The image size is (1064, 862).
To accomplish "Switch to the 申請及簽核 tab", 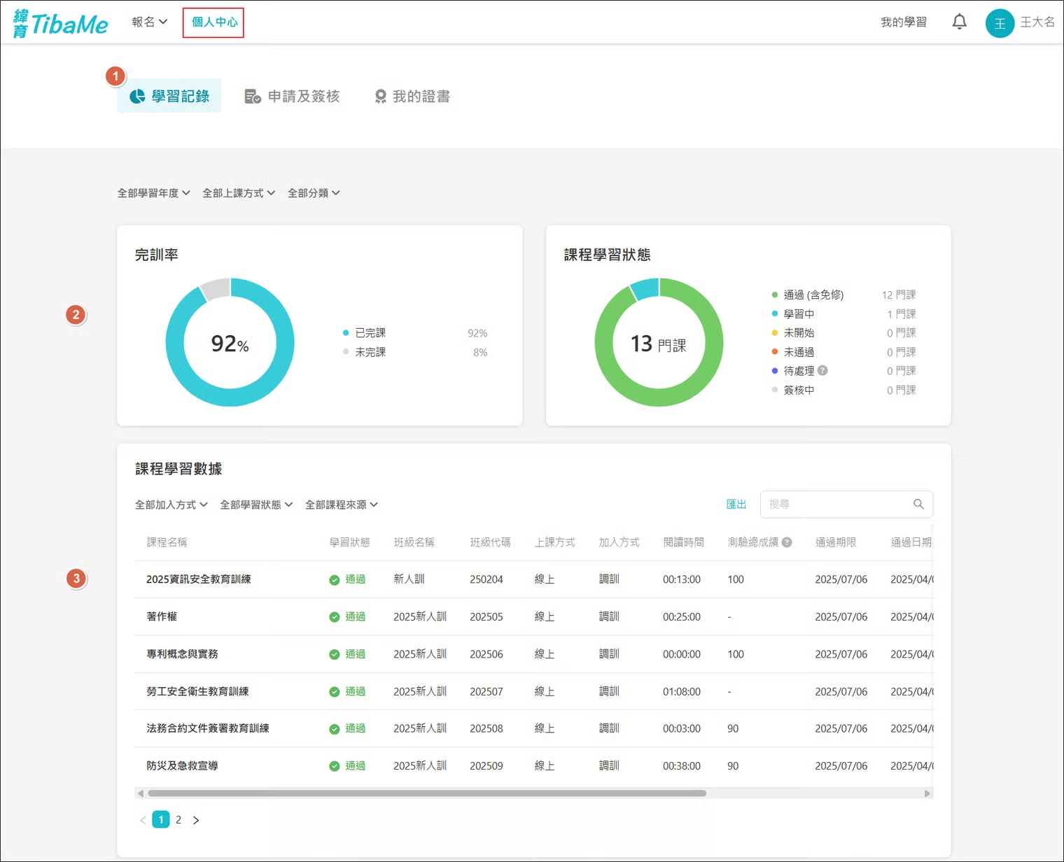I will (x=292, y=97).
